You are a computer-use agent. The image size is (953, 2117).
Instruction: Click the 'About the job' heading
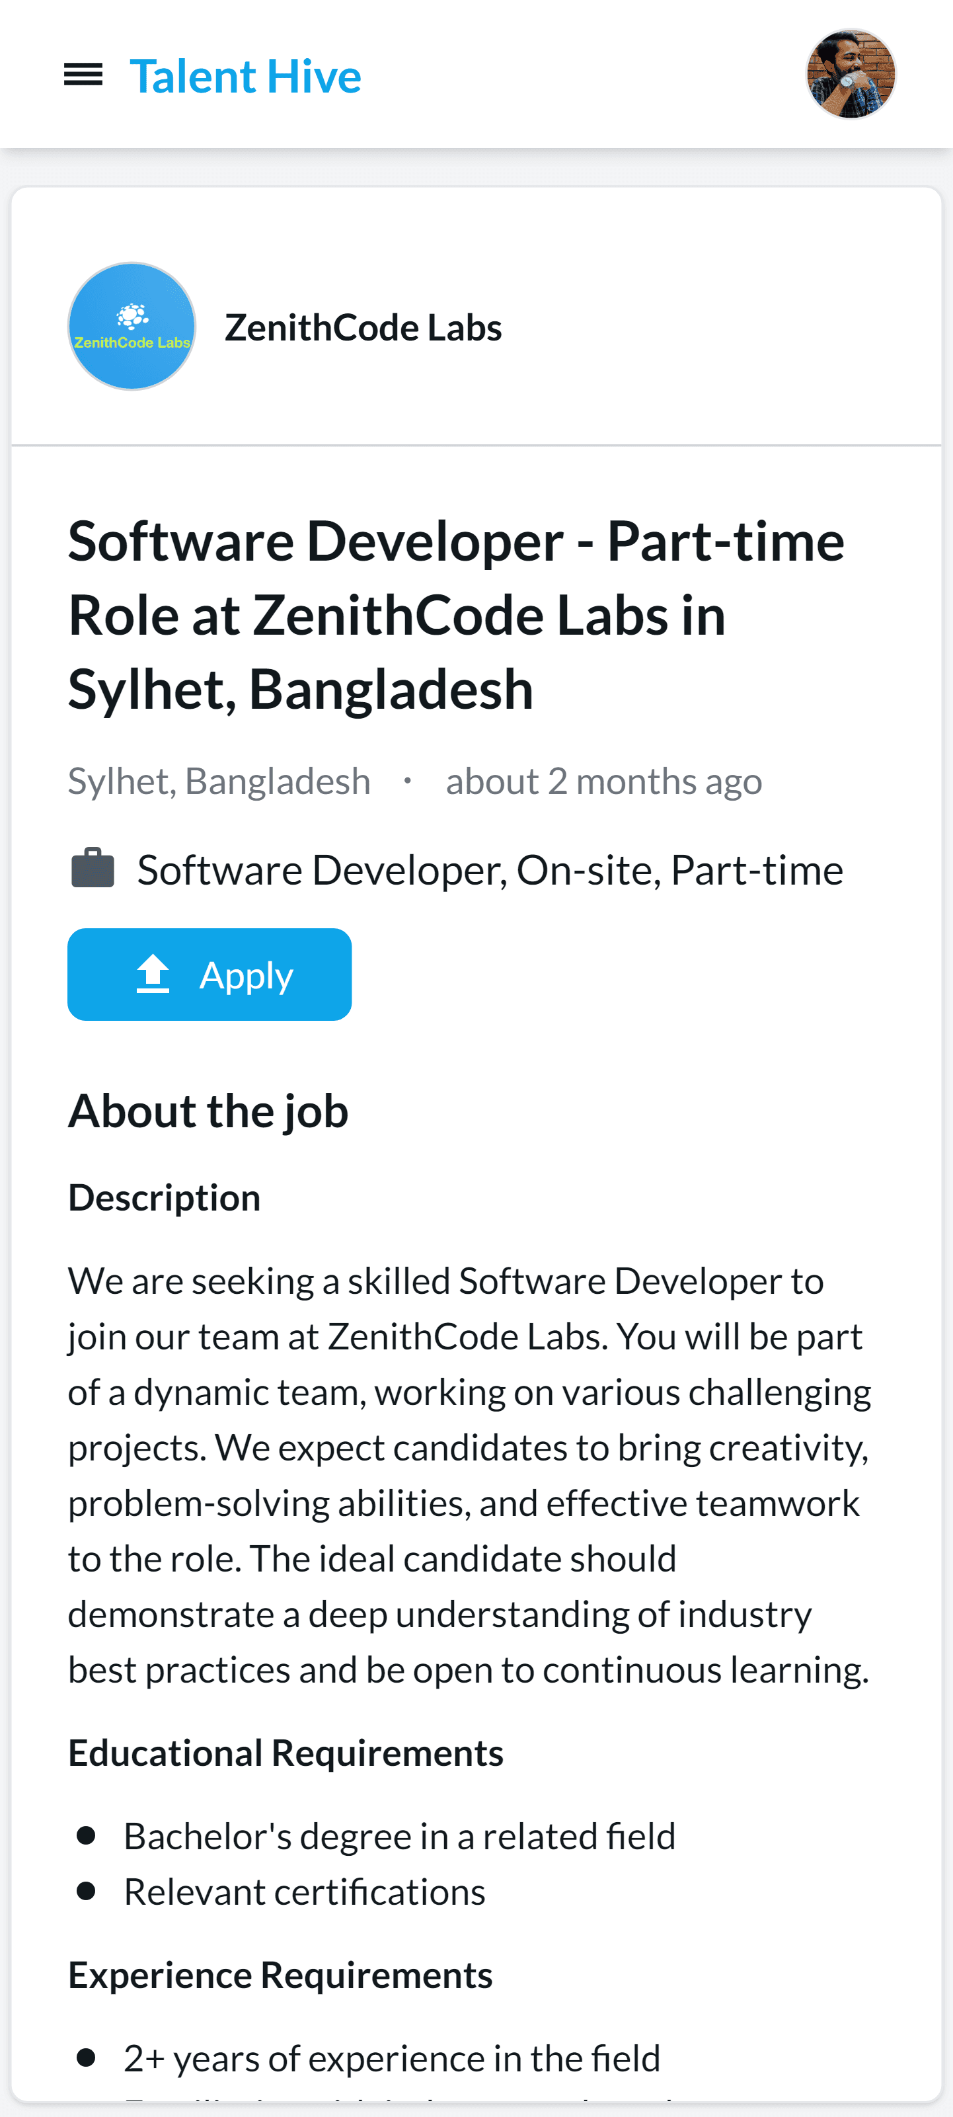[208, 1110]
